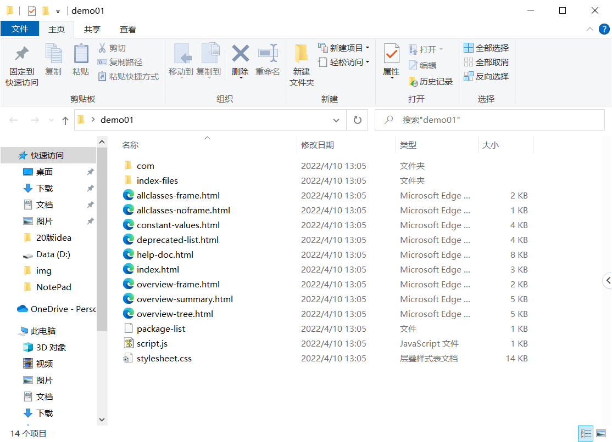Click demo01 in the address bar
This screenshot has height=442, width=612.
coord(116,120)
